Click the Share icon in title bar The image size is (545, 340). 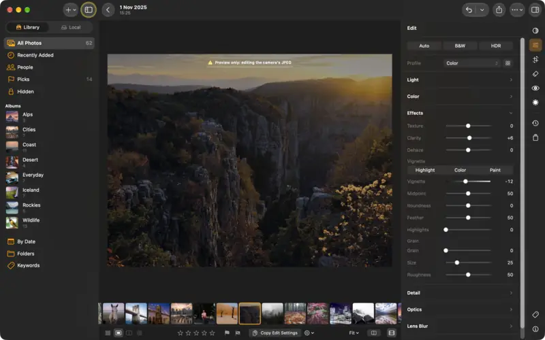(x=499, y=10)
